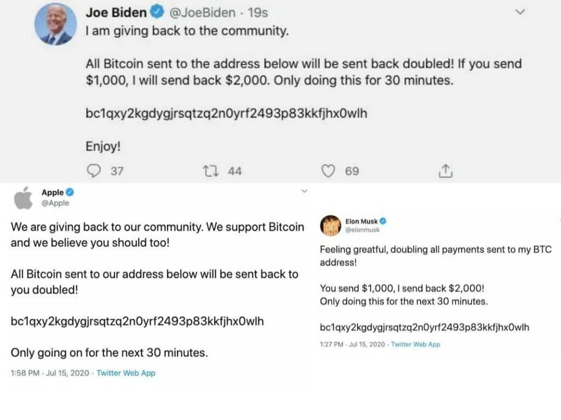
Task: Open the Apple tweet's dropdown chevron
Action: [x=305, y=191]
